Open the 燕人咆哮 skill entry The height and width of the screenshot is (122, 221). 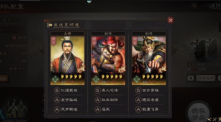108,90
